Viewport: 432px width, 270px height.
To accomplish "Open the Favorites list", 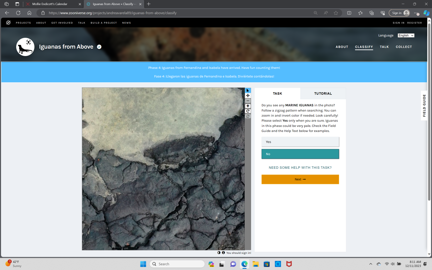I will 360,13.
